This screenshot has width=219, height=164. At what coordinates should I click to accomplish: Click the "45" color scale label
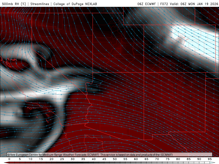(104, 159)
